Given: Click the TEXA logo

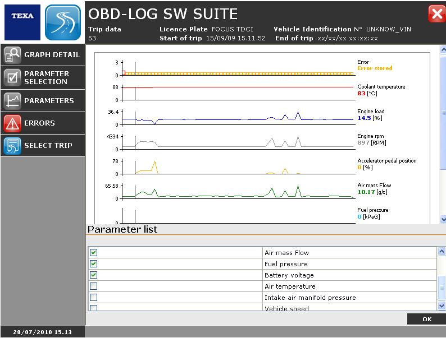Looking at the screenshot, I should (x=22, y=22).
